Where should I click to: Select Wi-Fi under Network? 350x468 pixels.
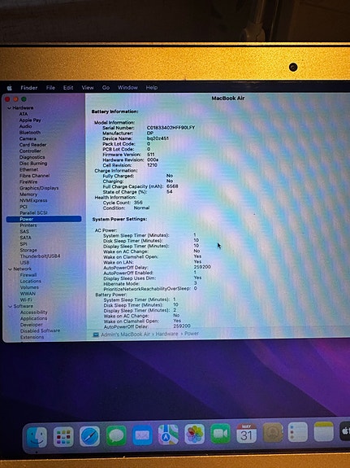point(26,300)
